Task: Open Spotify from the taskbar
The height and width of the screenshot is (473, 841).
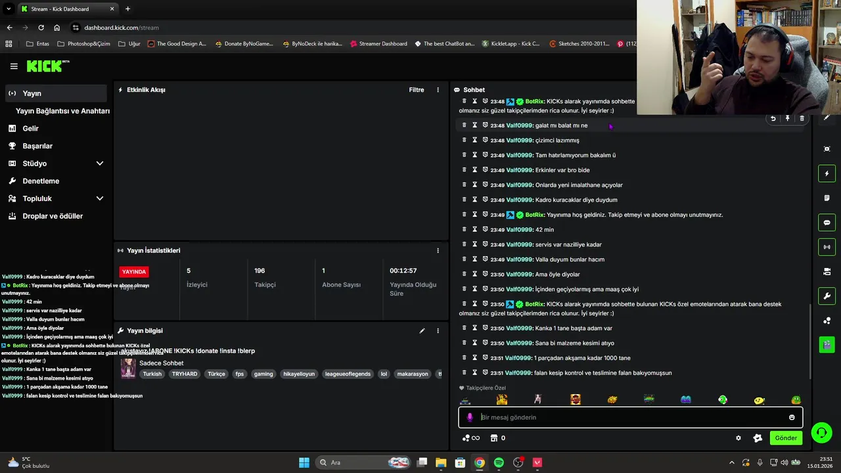Action: [x=499, y=462]
